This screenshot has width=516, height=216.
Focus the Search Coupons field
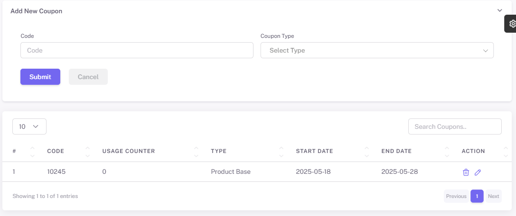455,126
